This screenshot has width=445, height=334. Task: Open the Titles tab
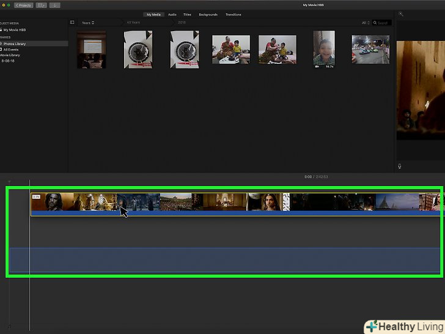coord(187,14)
